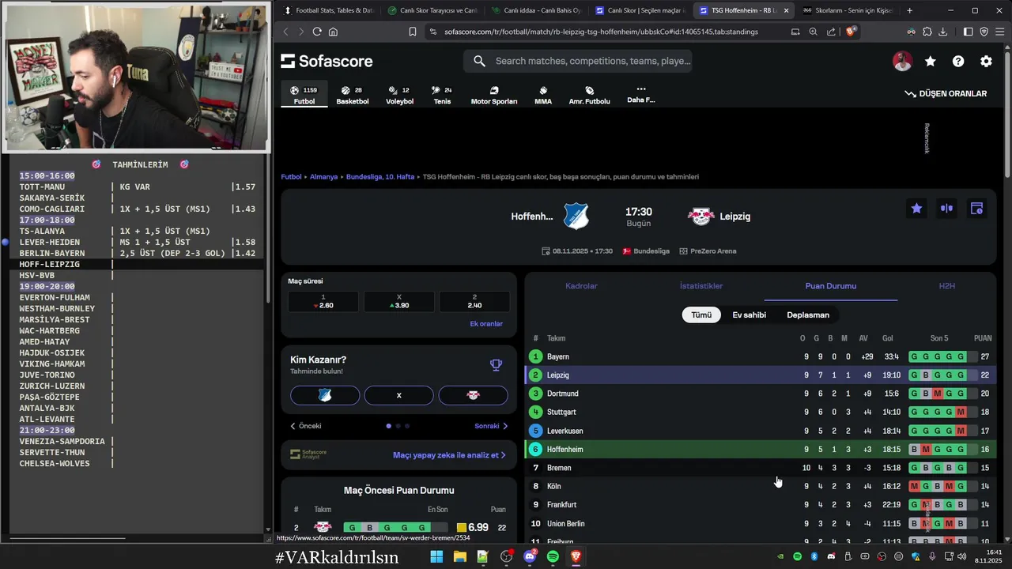
Task: Open the Futbol sport category
Action: click(x=304, y=95)
